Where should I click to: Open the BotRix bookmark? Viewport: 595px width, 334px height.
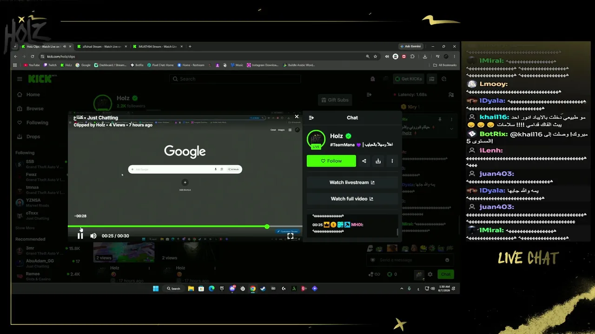coord(137,65)
